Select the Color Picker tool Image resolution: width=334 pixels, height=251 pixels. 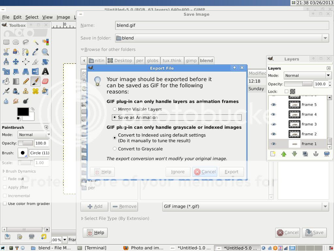point(35,52)
